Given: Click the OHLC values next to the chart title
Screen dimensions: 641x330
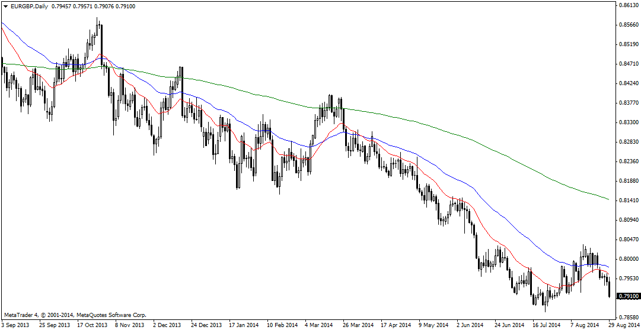Looking at the screenshot, I should point(93,6).
